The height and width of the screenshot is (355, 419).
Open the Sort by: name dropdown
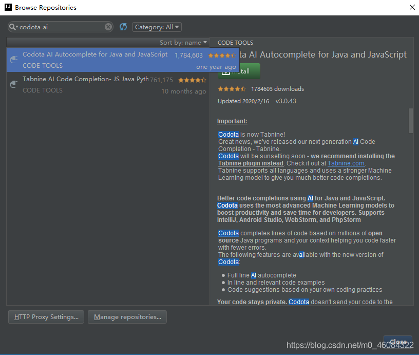[x=183, y=43]
